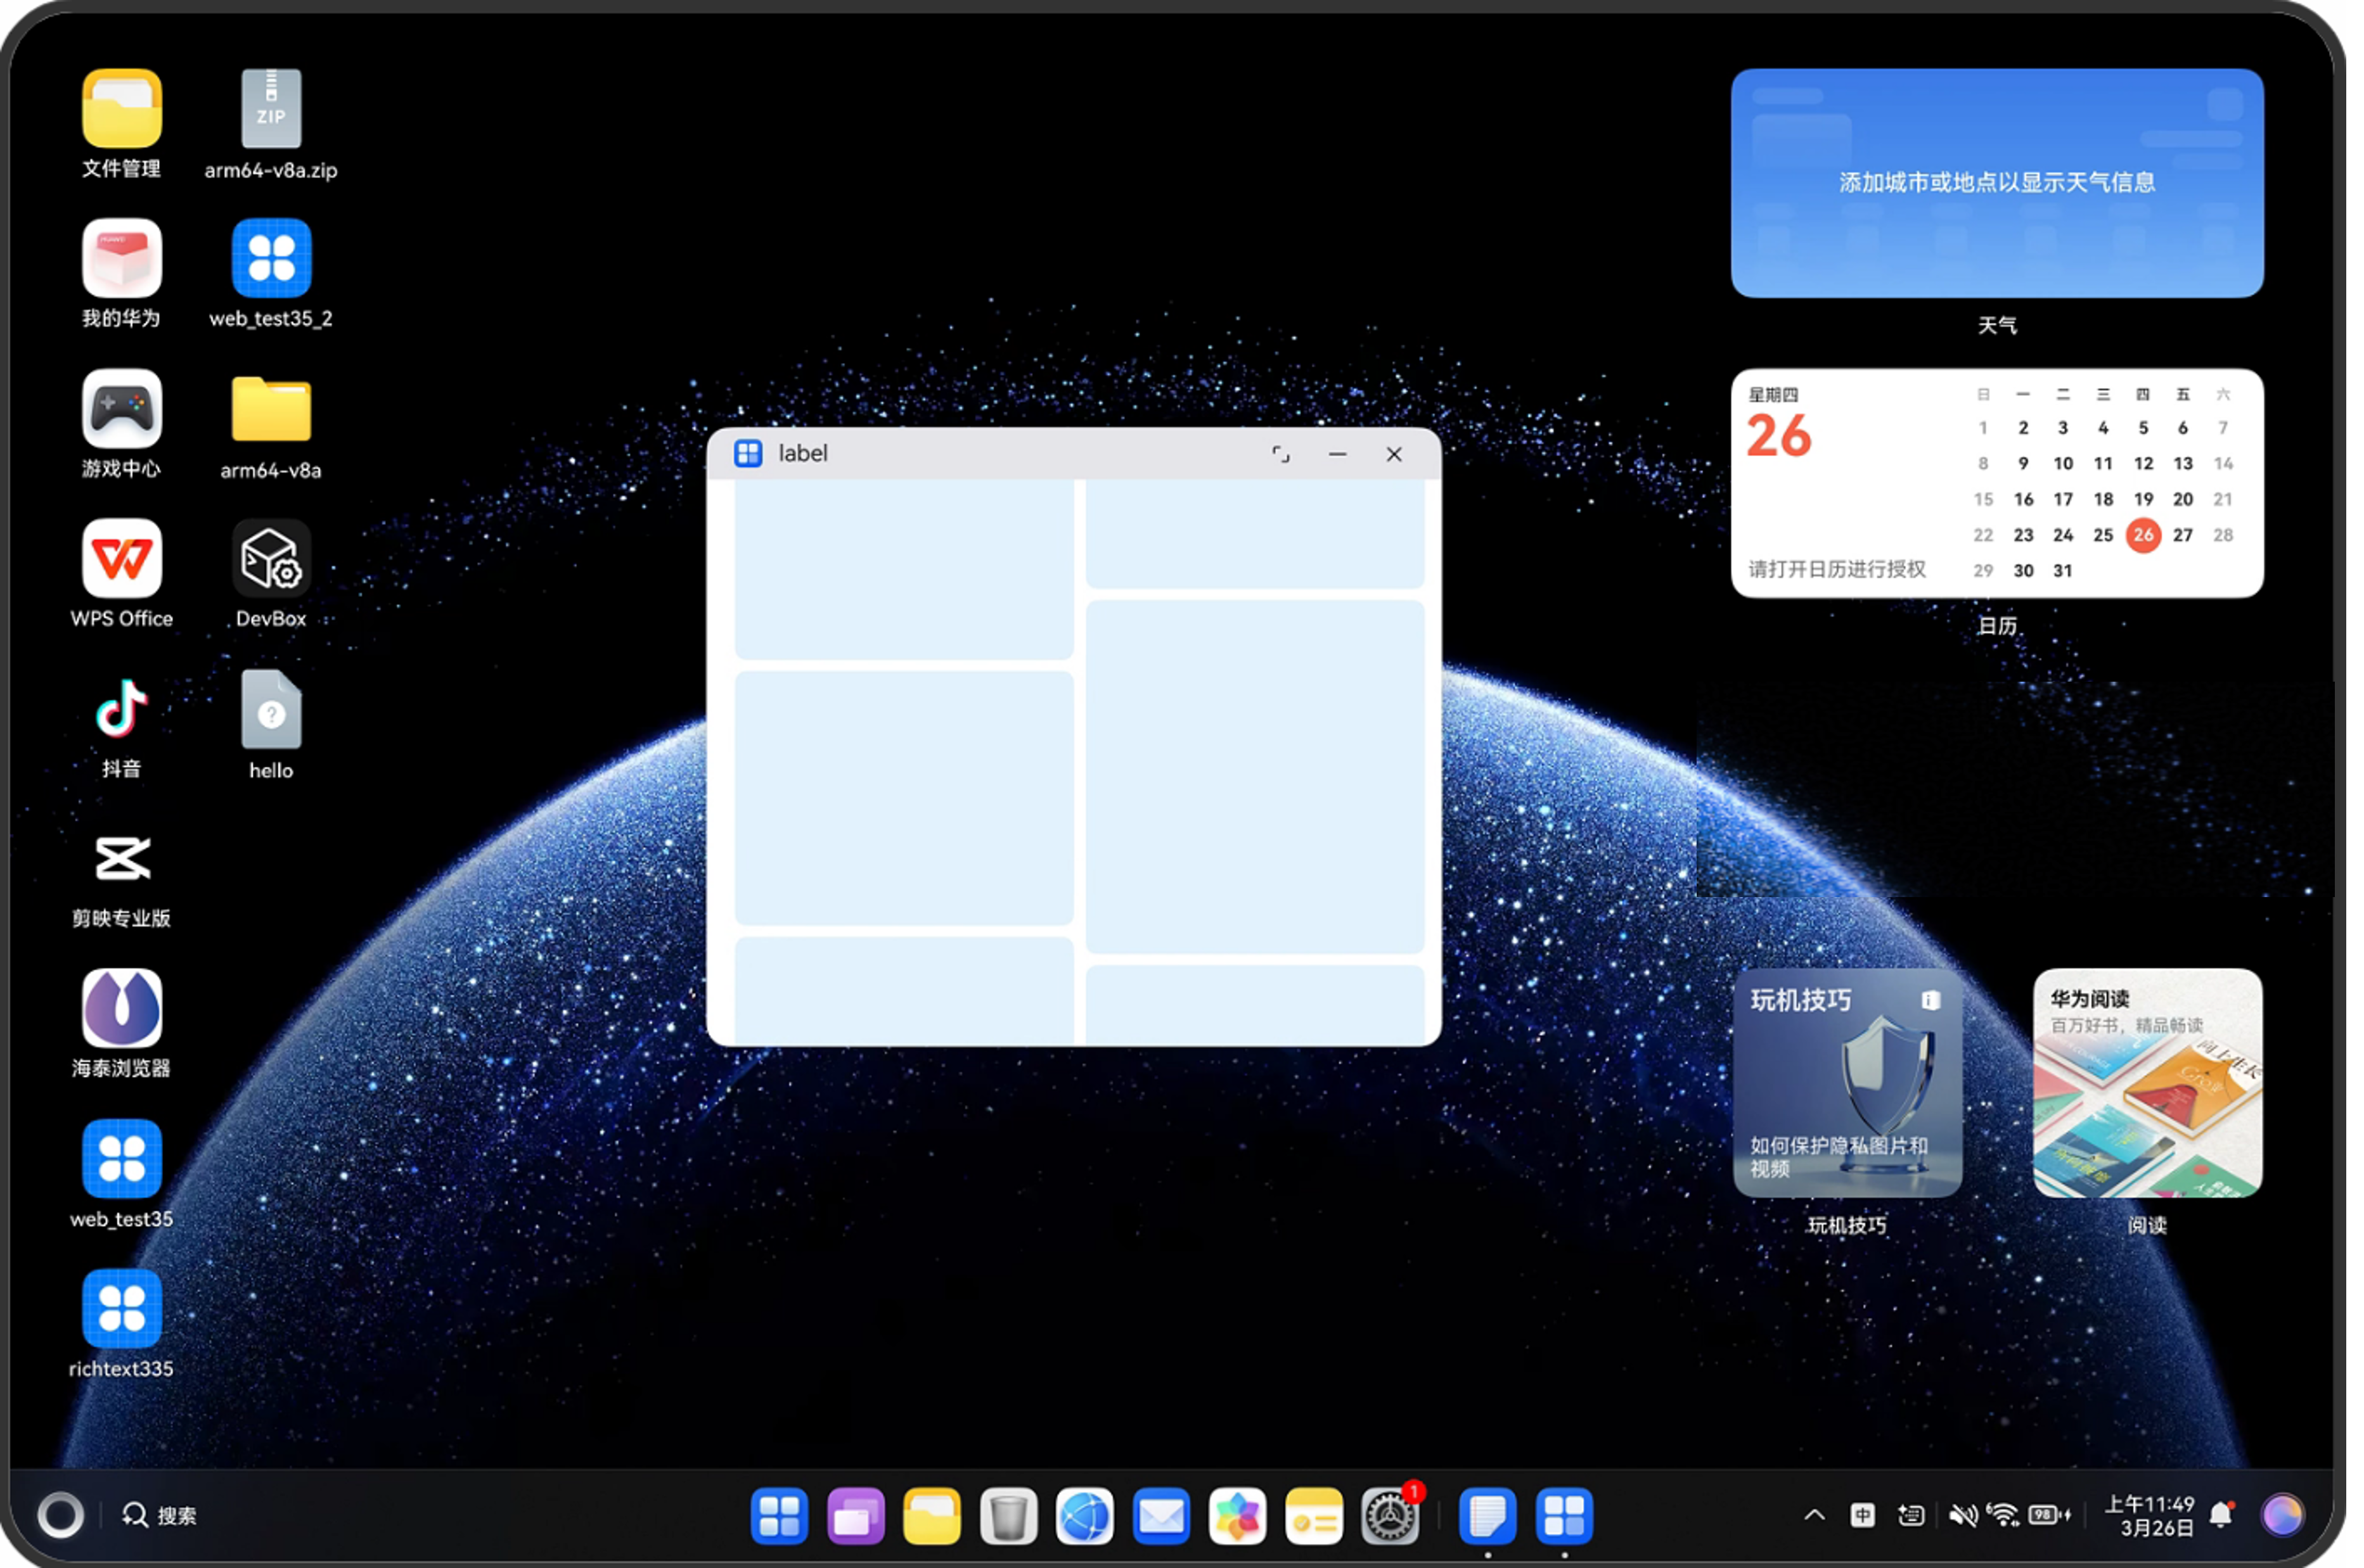
Task: Open Settings gear with notification badge
Action: coord(1391,1516)
